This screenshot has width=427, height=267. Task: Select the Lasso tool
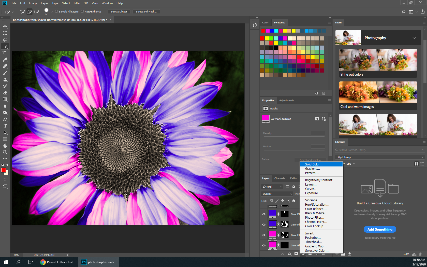pos(5,40)
